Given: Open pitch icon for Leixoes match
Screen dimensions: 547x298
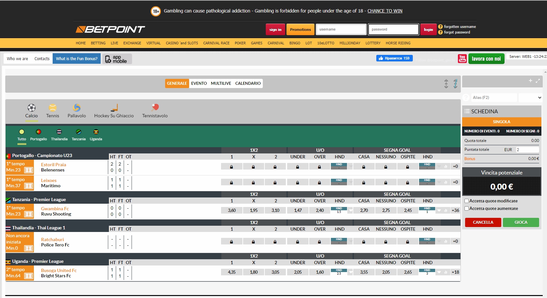Looking at the screenshot, I should [29, 186].
